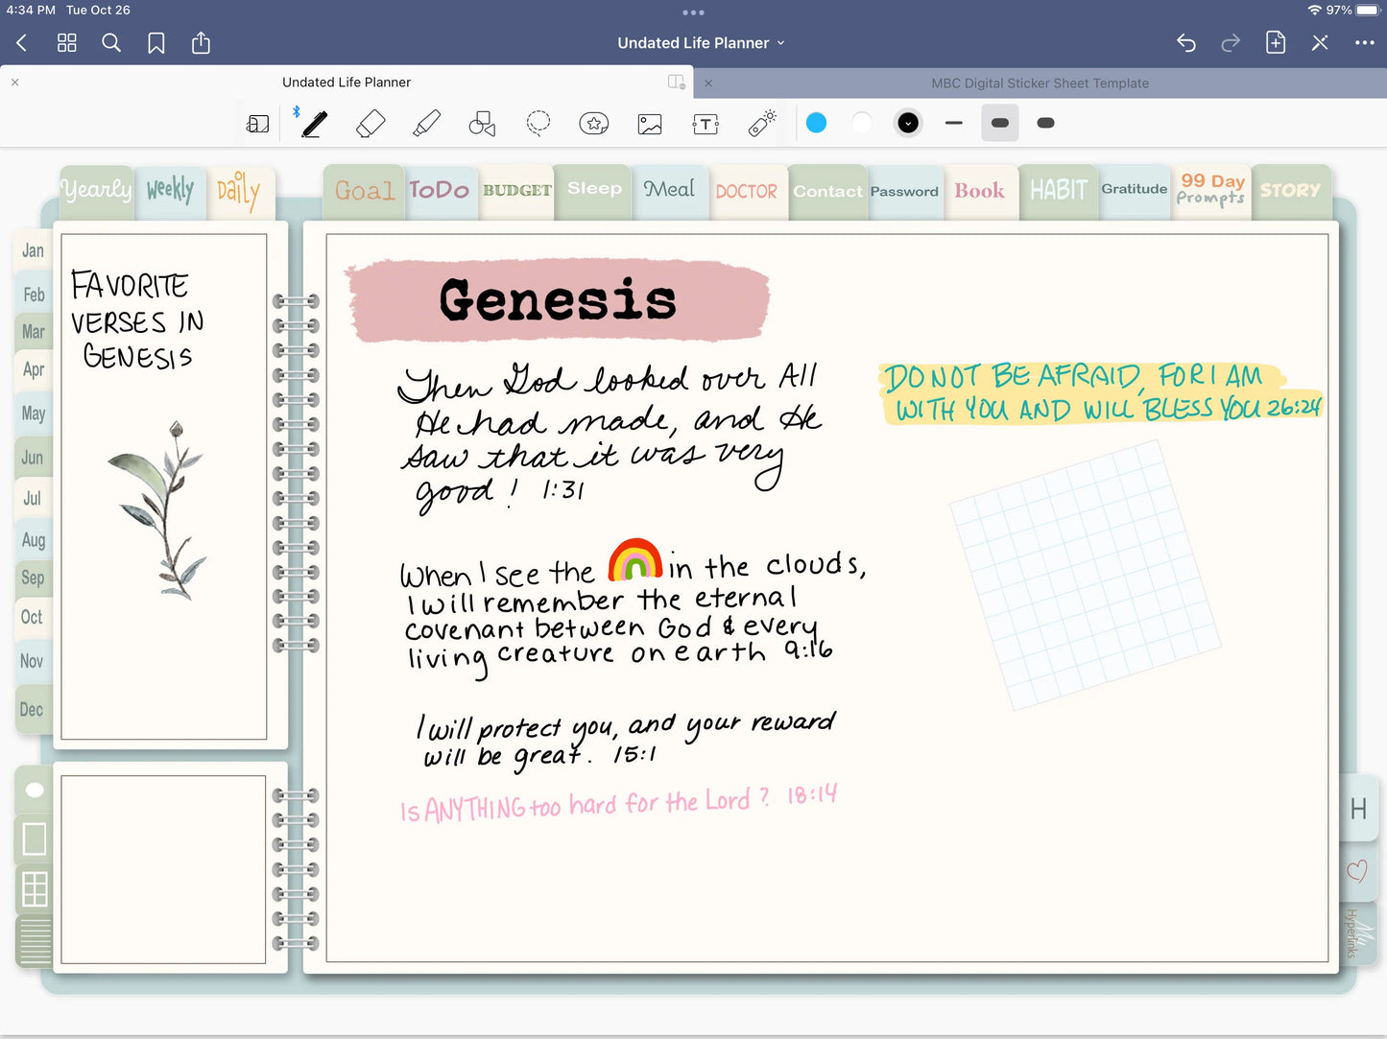
Task: Open the Gratitude planner tab
Action: (1134, 190)
